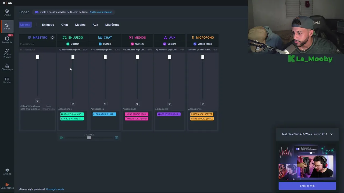This screenshot has height=193, width=344.
Task: Select OBS Studio app in Aux
Action: point(169,114)
